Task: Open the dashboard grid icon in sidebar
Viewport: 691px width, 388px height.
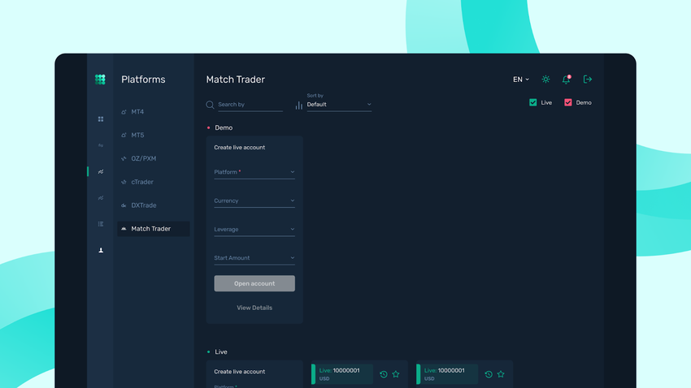Action: click(101, 119)
